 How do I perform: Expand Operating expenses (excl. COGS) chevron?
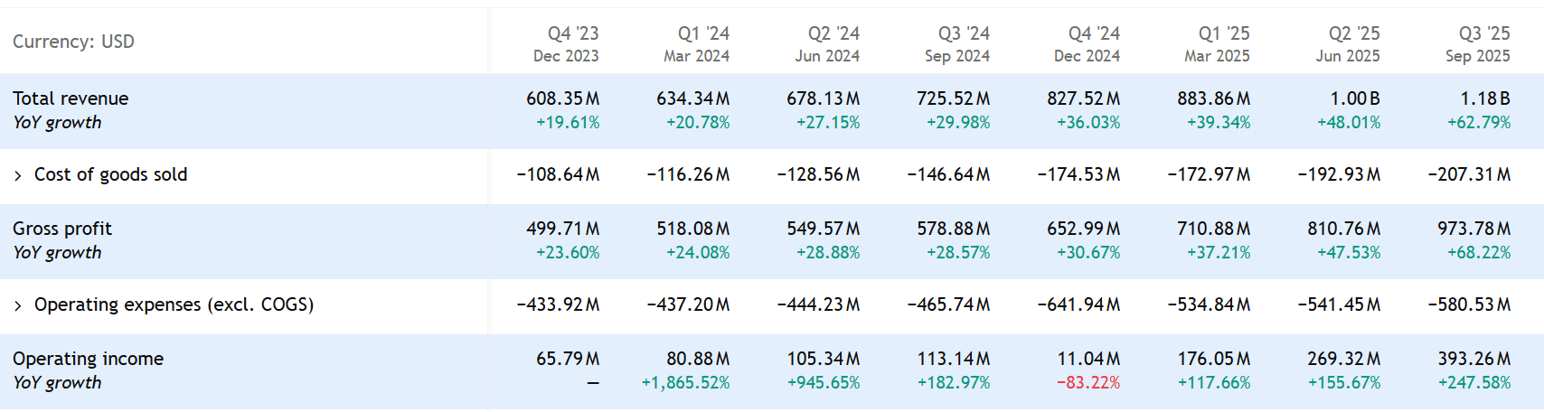click(18, 305)
